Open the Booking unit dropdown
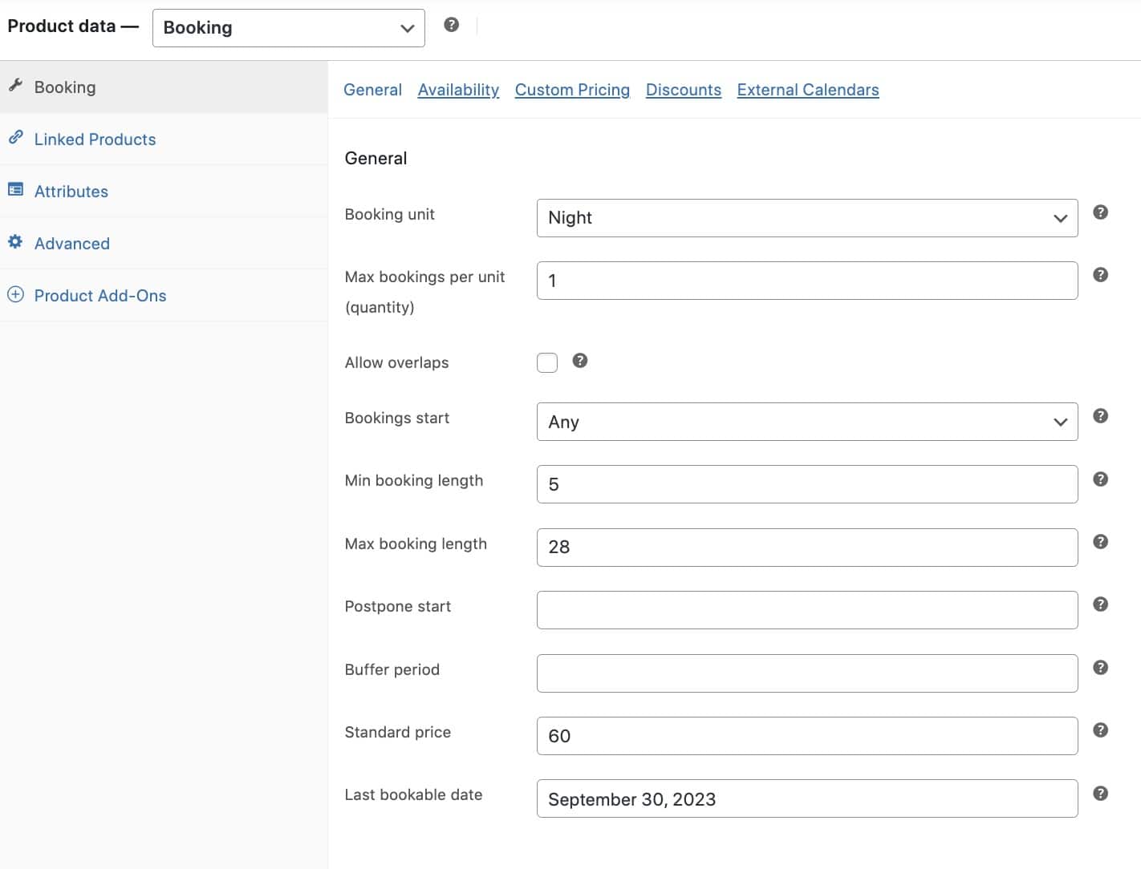 [x=807, y=218]
